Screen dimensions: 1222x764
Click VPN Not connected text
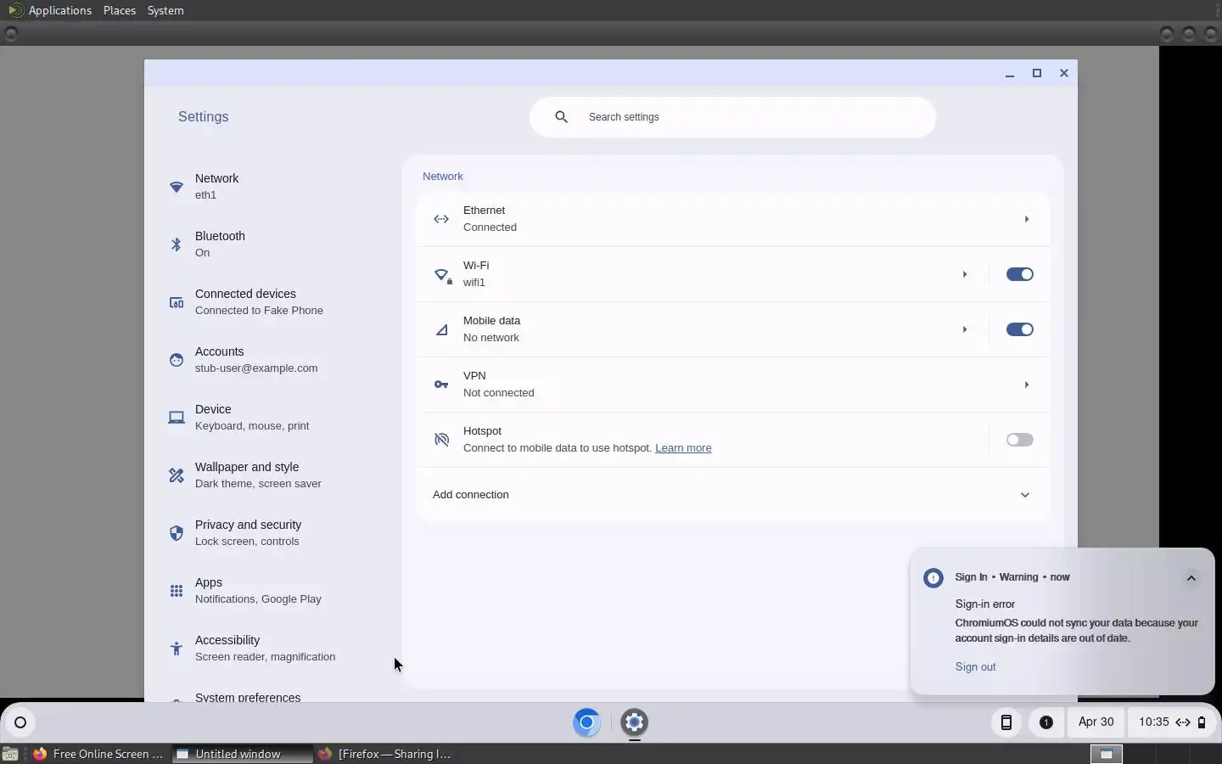[x=499, y=393]
